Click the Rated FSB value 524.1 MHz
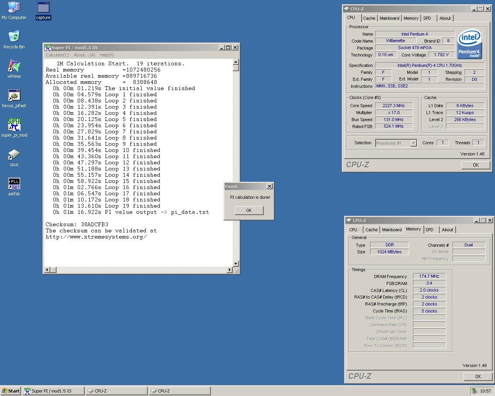Screen dimensions: 495x396 (x=394, y=126)
